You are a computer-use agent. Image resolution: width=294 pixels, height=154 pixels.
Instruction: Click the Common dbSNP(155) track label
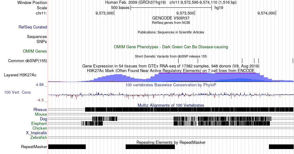tap(28, 61)
